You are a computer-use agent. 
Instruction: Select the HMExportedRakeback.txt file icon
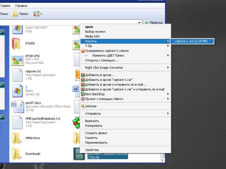pos(17,122)
